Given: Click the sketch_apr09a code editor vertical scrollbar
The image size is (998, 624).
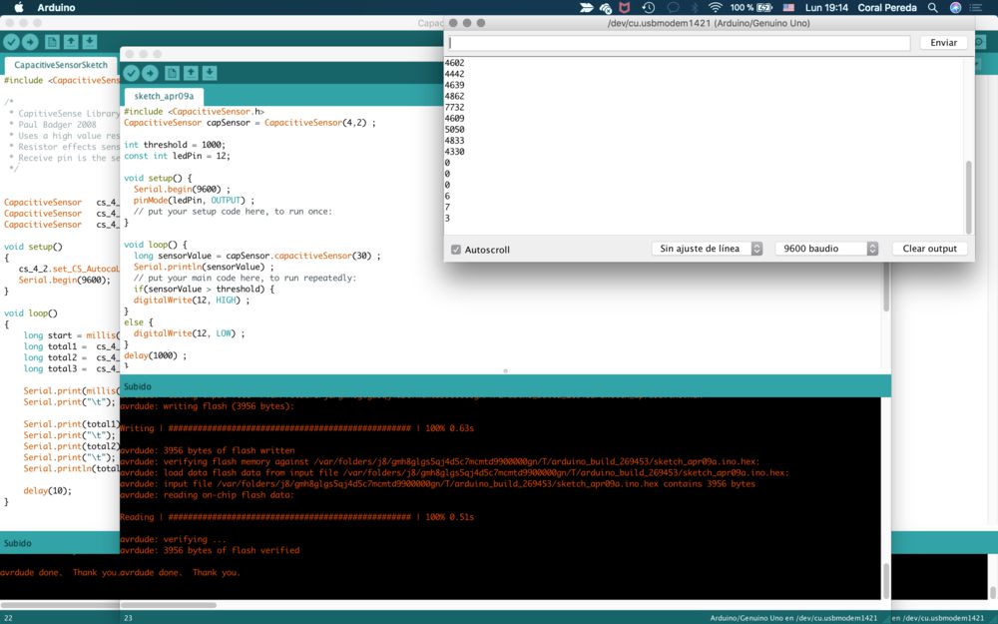Looking at the screenshot, I should tap(885, 287).
